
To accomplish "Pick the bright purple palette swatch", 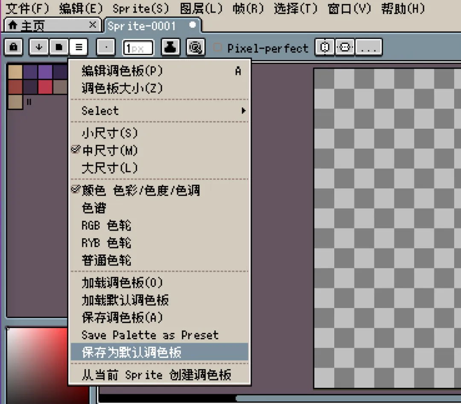I will coord(45,72).
